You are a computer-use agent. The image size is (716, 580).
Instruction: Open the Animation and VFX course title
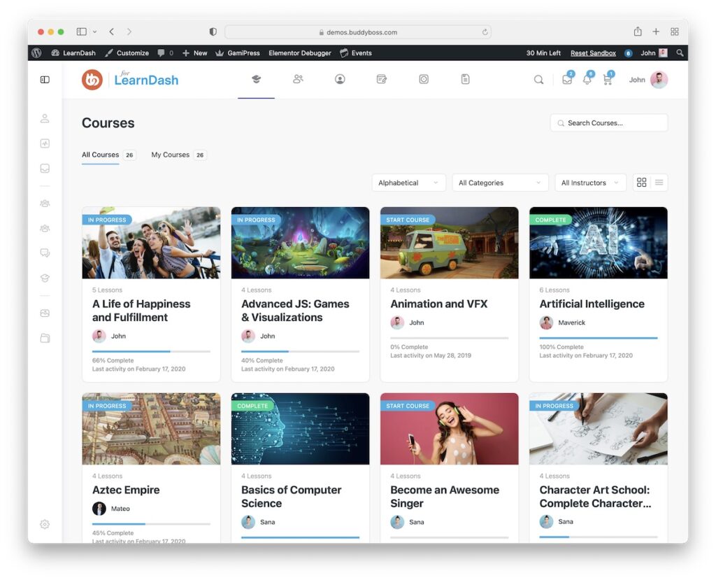[x=439, y=304]
